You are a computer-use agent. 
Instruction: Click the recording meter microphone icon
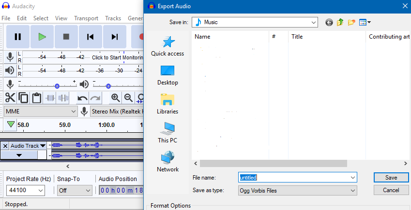pos(10,57)
